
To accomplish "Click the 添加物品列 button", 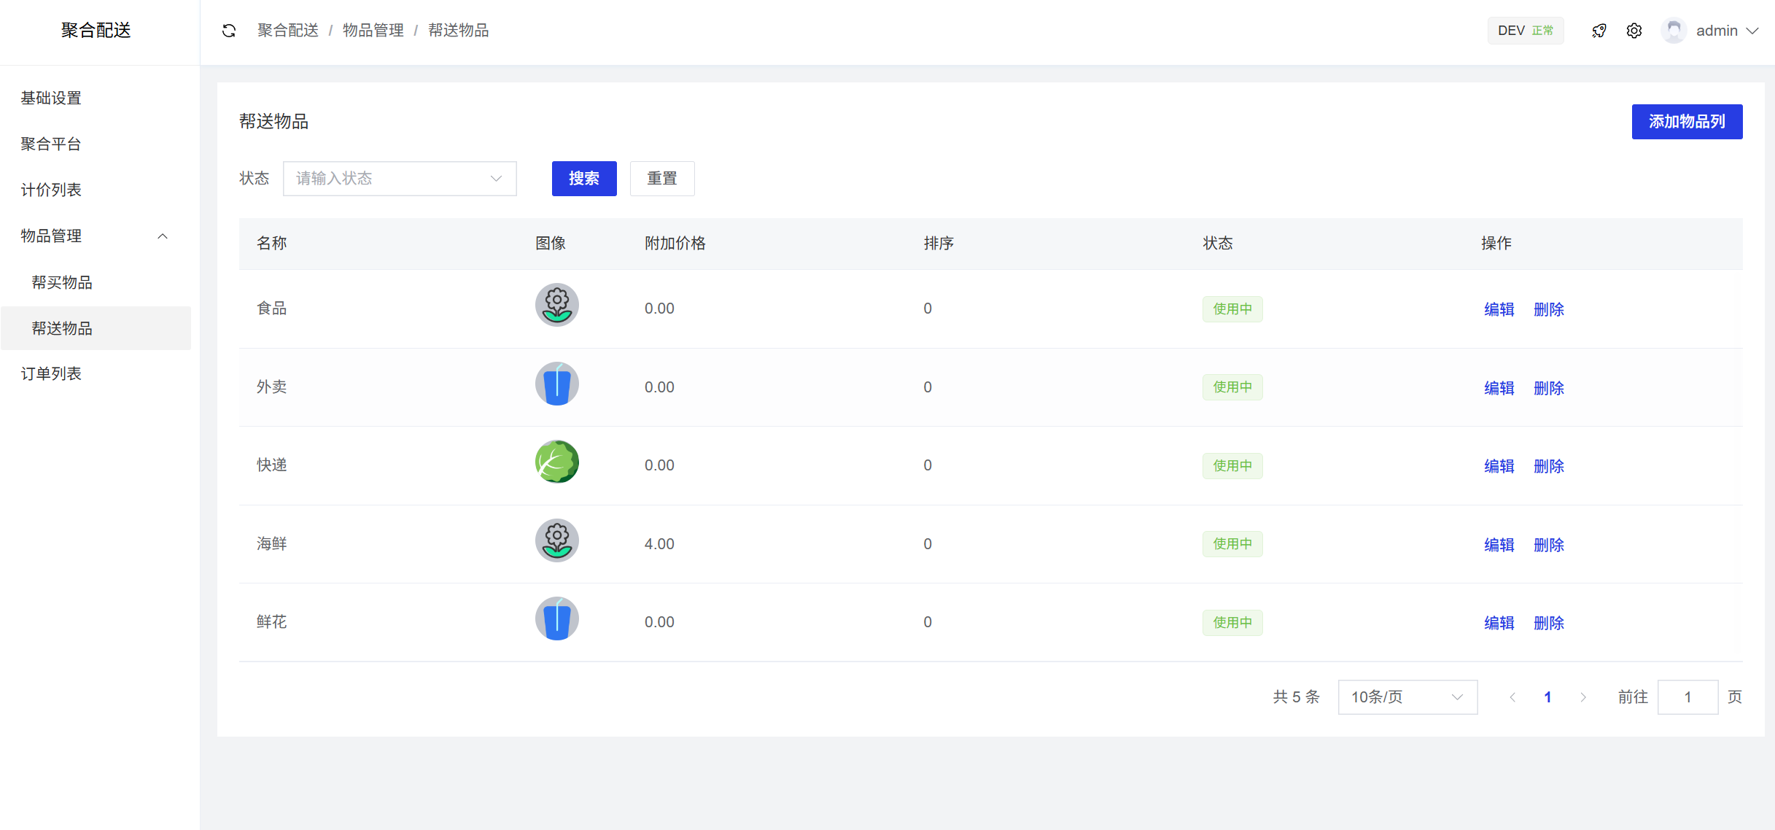I will coord(1687,122).
